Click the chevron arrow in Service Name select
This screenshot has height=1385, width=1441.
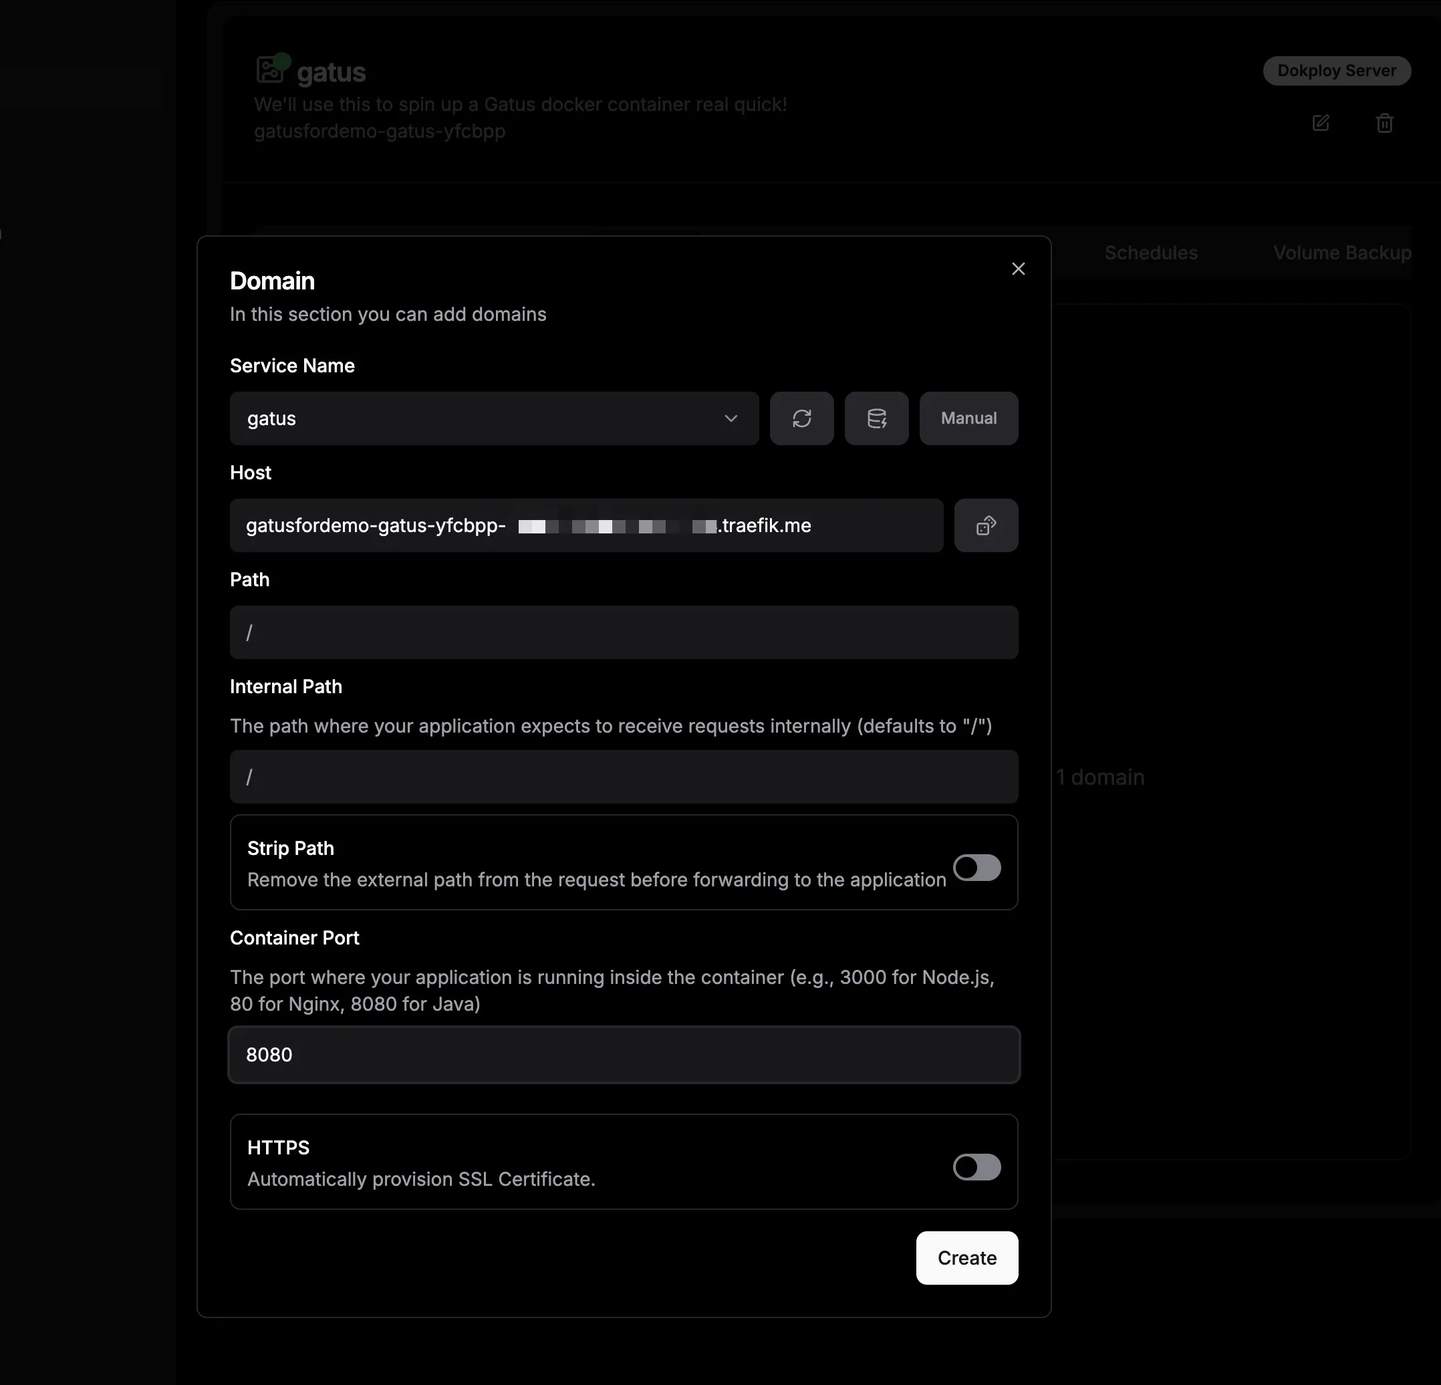coord(730,418)
